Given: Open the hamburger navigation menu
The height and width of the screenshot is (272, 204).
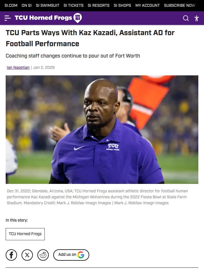Looking at the screenshot, I should pos(8,18).
